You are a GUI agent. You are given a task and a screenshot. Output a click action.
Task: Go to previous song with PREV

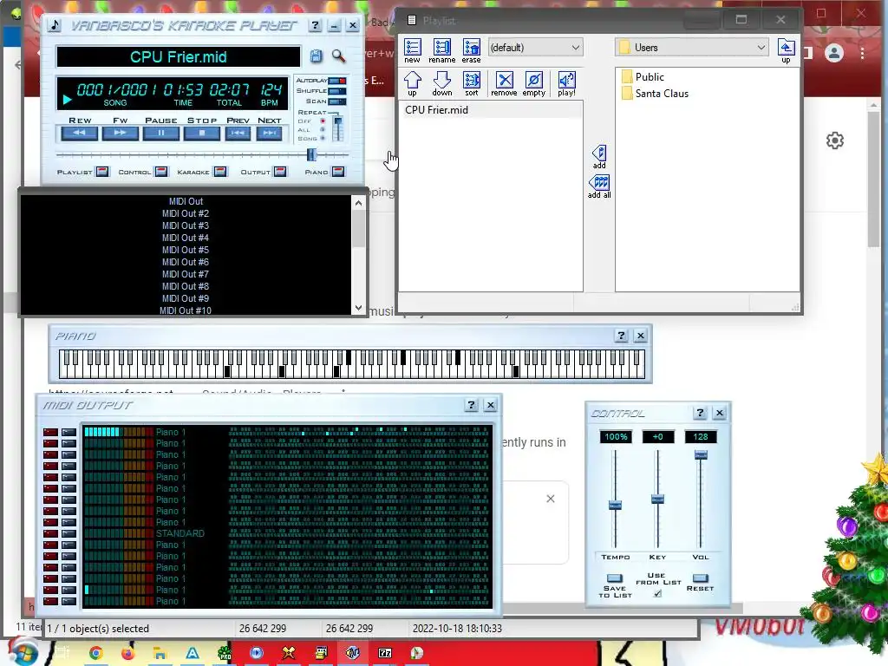click(x=238, y=133)
